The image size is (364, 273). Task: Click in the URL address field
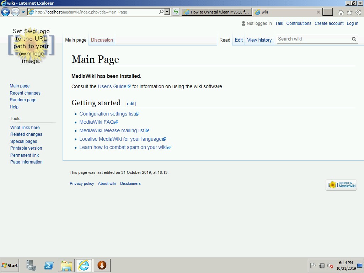[96, 12]
